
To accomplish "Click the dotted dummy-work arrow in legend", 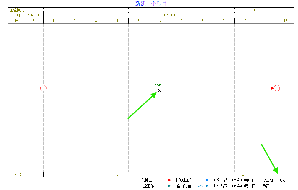I will point(165,186).
